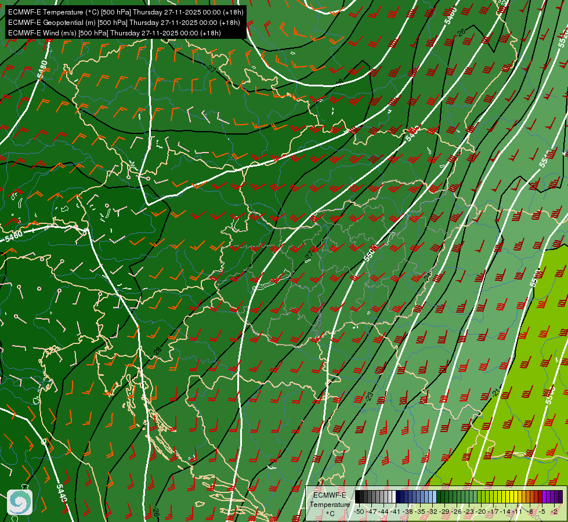Click the black swatch above -50 in the legend
568x522 pixels.
point(357,496)
